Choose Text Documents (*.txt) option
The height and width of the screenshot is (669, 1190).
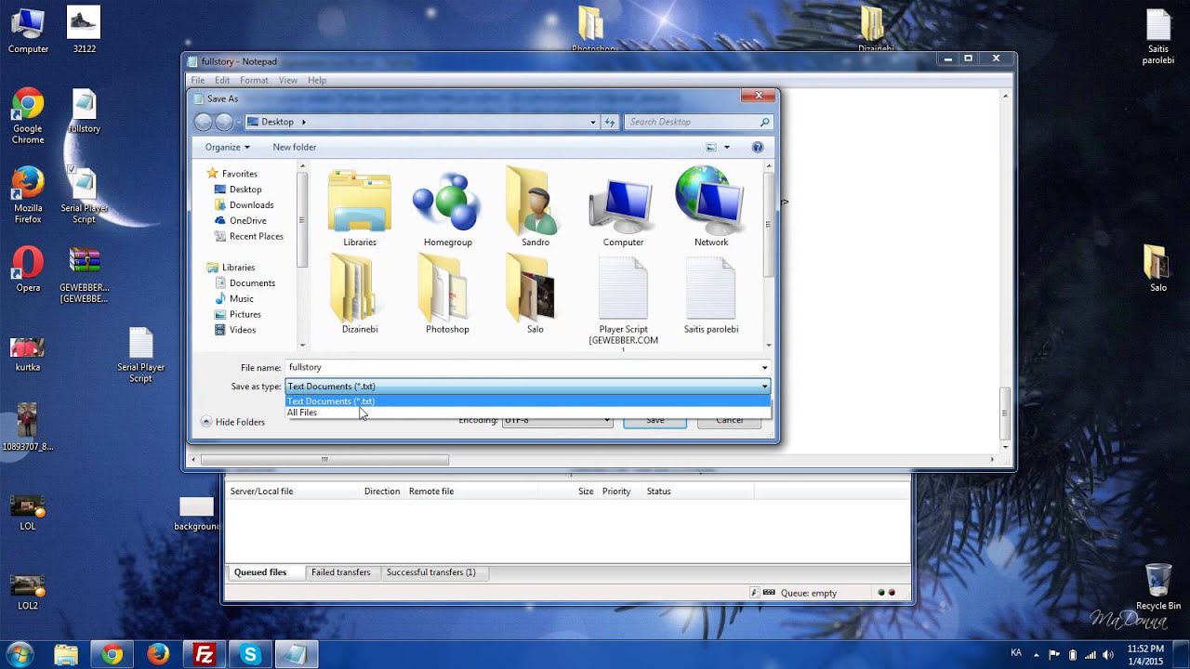(x=527, y=401)
